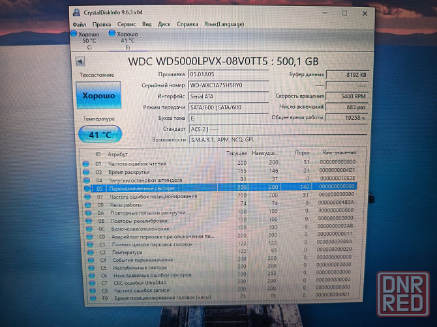The image size is (437, 327).
Task: Open the Диск menu
Action: click(x=164, y=24)
